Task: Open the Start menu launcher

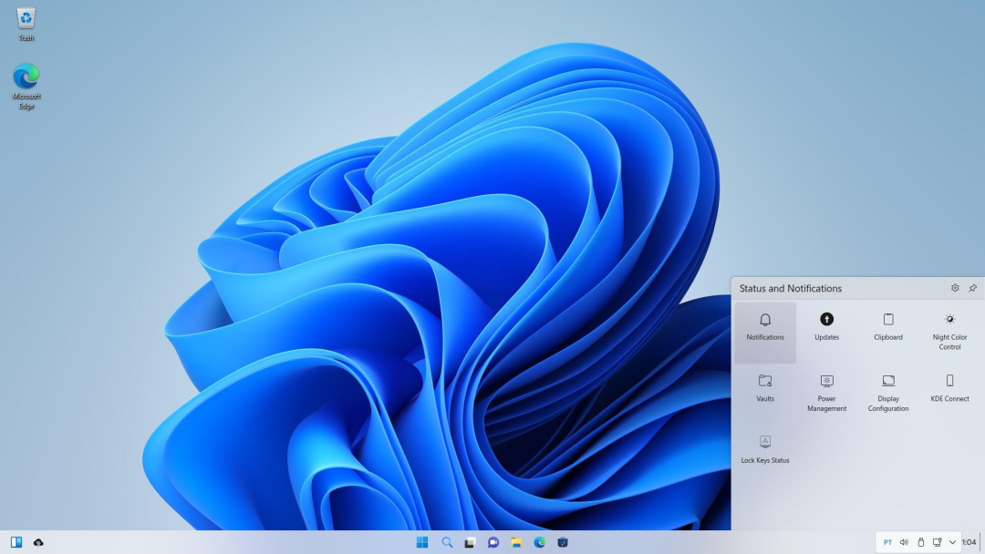Action: coord(421,541)
